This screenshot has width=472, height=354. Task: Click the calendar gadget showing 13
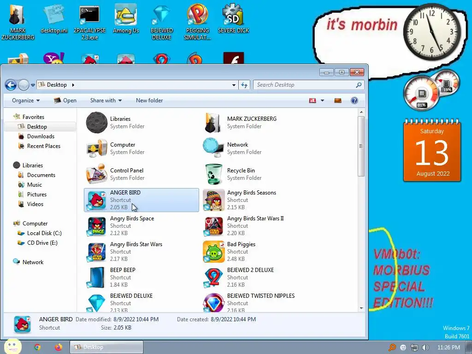[x=432, y=150]
